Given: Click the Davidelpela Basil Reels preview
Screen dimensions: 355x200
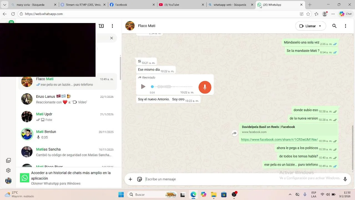Looking at the screenshot, I should pyautogui.click(x=288, y=129).
